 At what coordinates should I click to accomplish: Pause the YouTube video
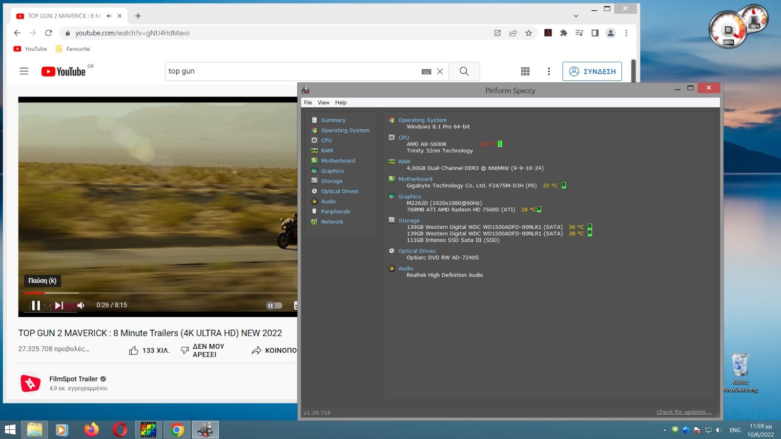[x=36, y=305]
